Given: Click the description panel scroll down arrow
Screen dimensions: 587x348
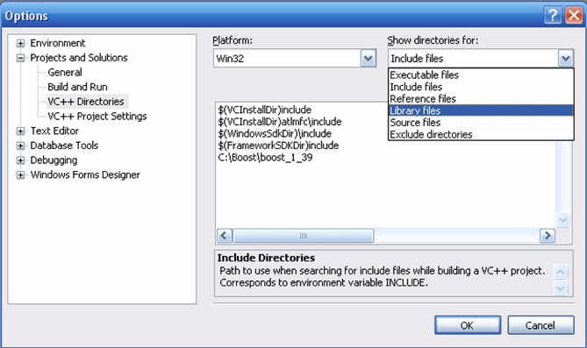Looking at the screenshot, I should pyautogui.click(x=560, y=288).
